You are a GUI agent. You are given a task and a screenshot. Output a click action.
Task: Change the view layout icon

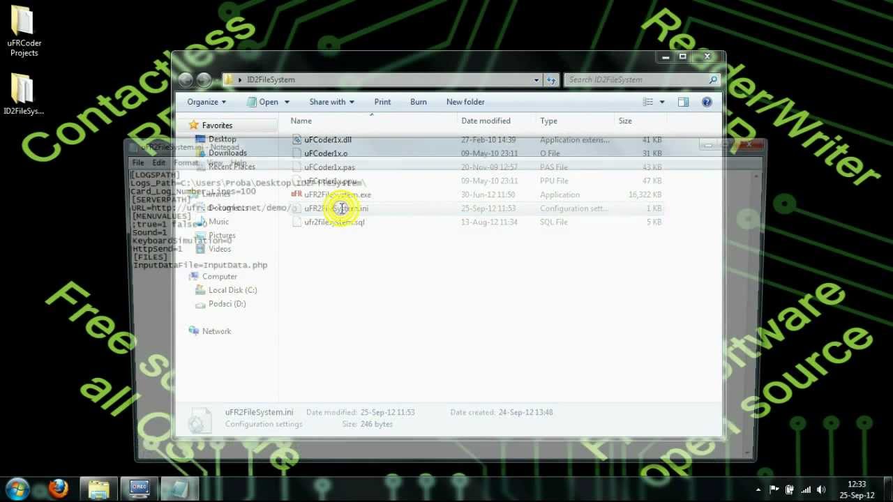(648, 102)
